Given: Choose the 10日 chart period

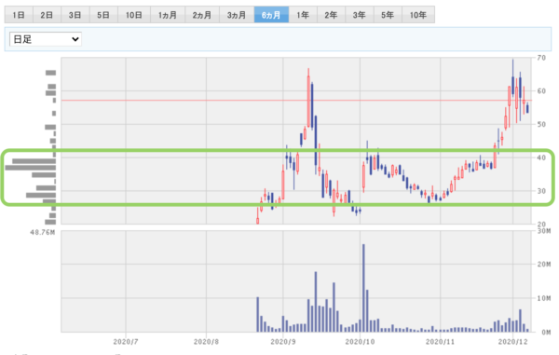Looking at the screenshot, I should pyautogui.click(x=134, y=15).
